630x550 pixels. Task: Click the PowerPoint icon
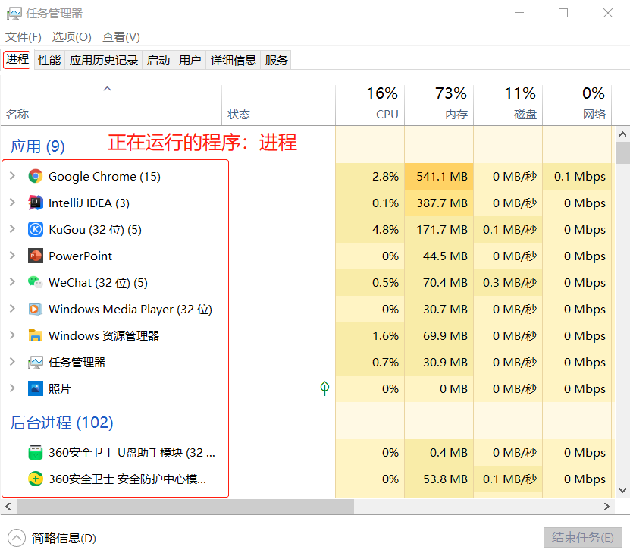pos(36,256)
